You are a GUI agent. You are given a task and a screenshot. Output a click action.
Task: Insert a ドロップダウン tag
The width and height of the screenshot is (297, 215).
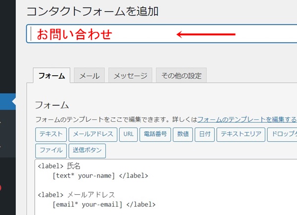pyautogui.click(x=282, y=134)
